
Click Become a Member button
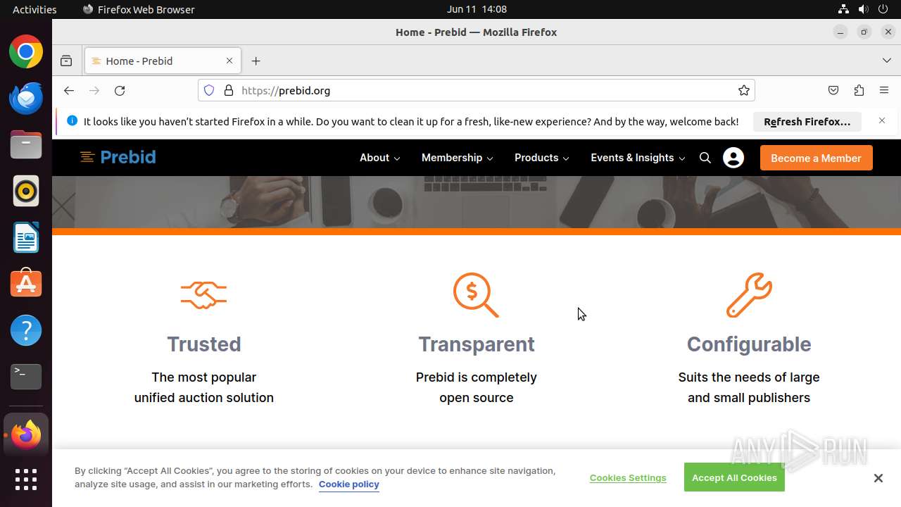816,158
